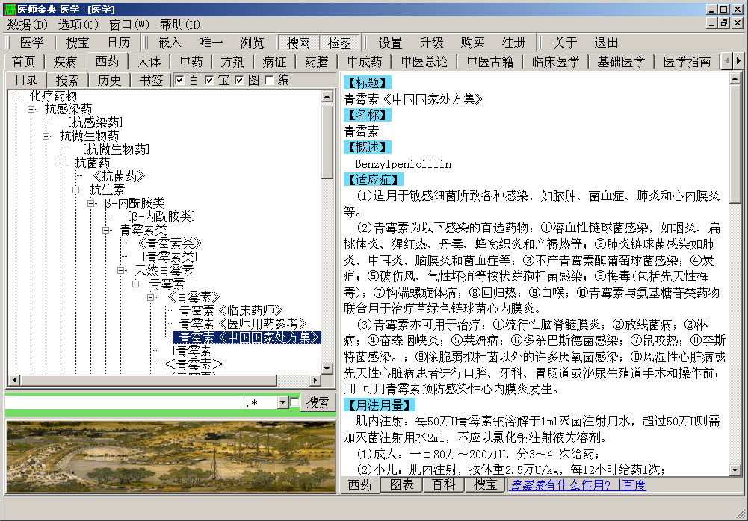Click the 搜索 button beside the search box
Viewport: 748px width, 521px height.
pos(318,402)
